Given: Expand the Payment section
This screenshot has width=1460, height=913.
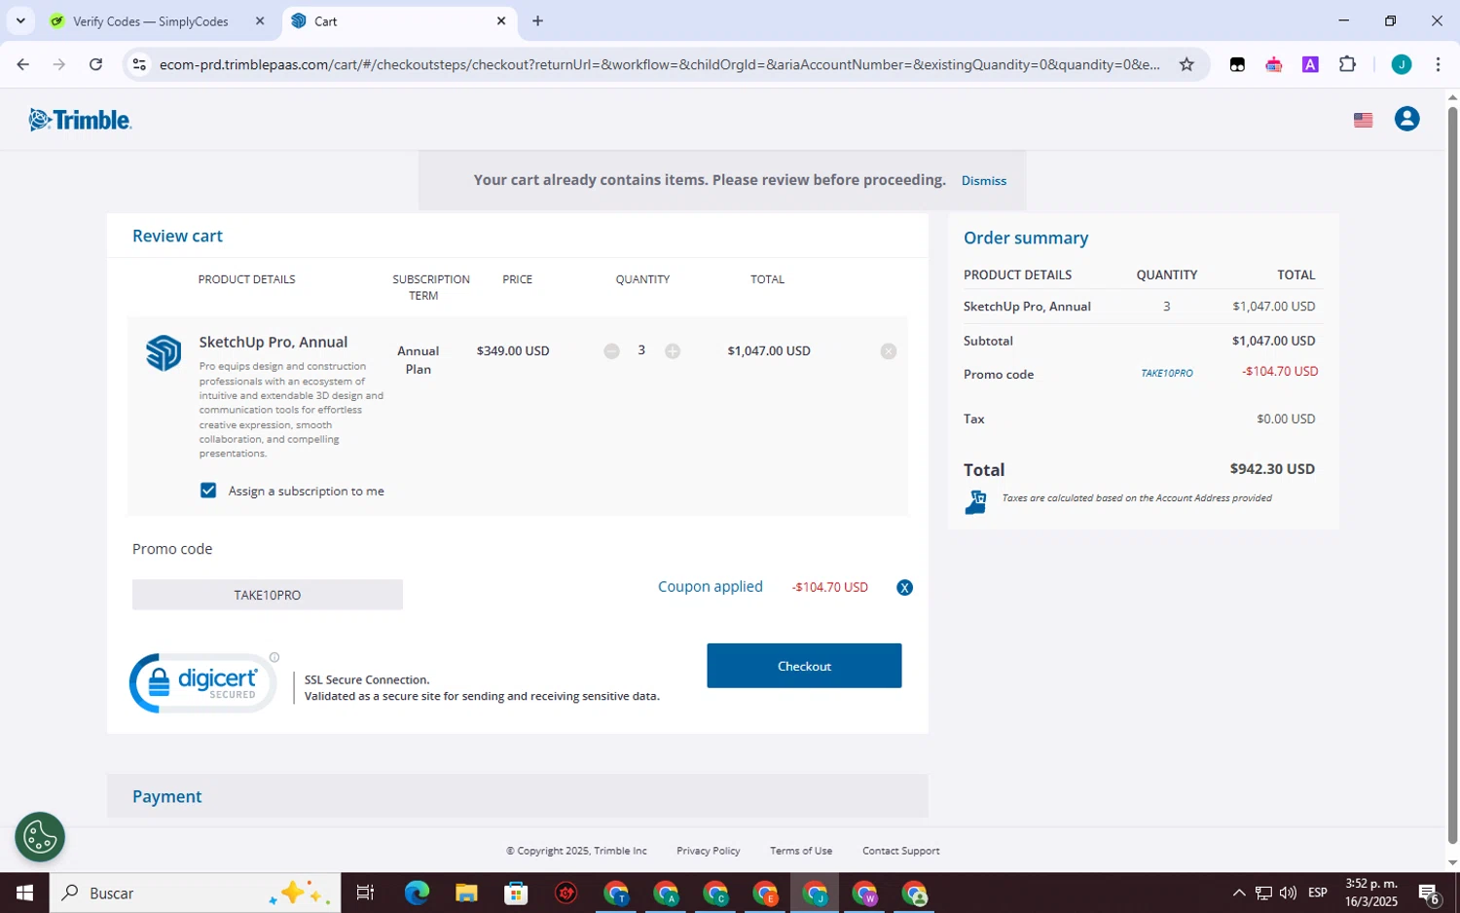Looking at the screenshot, I should [x=517, y=796].
